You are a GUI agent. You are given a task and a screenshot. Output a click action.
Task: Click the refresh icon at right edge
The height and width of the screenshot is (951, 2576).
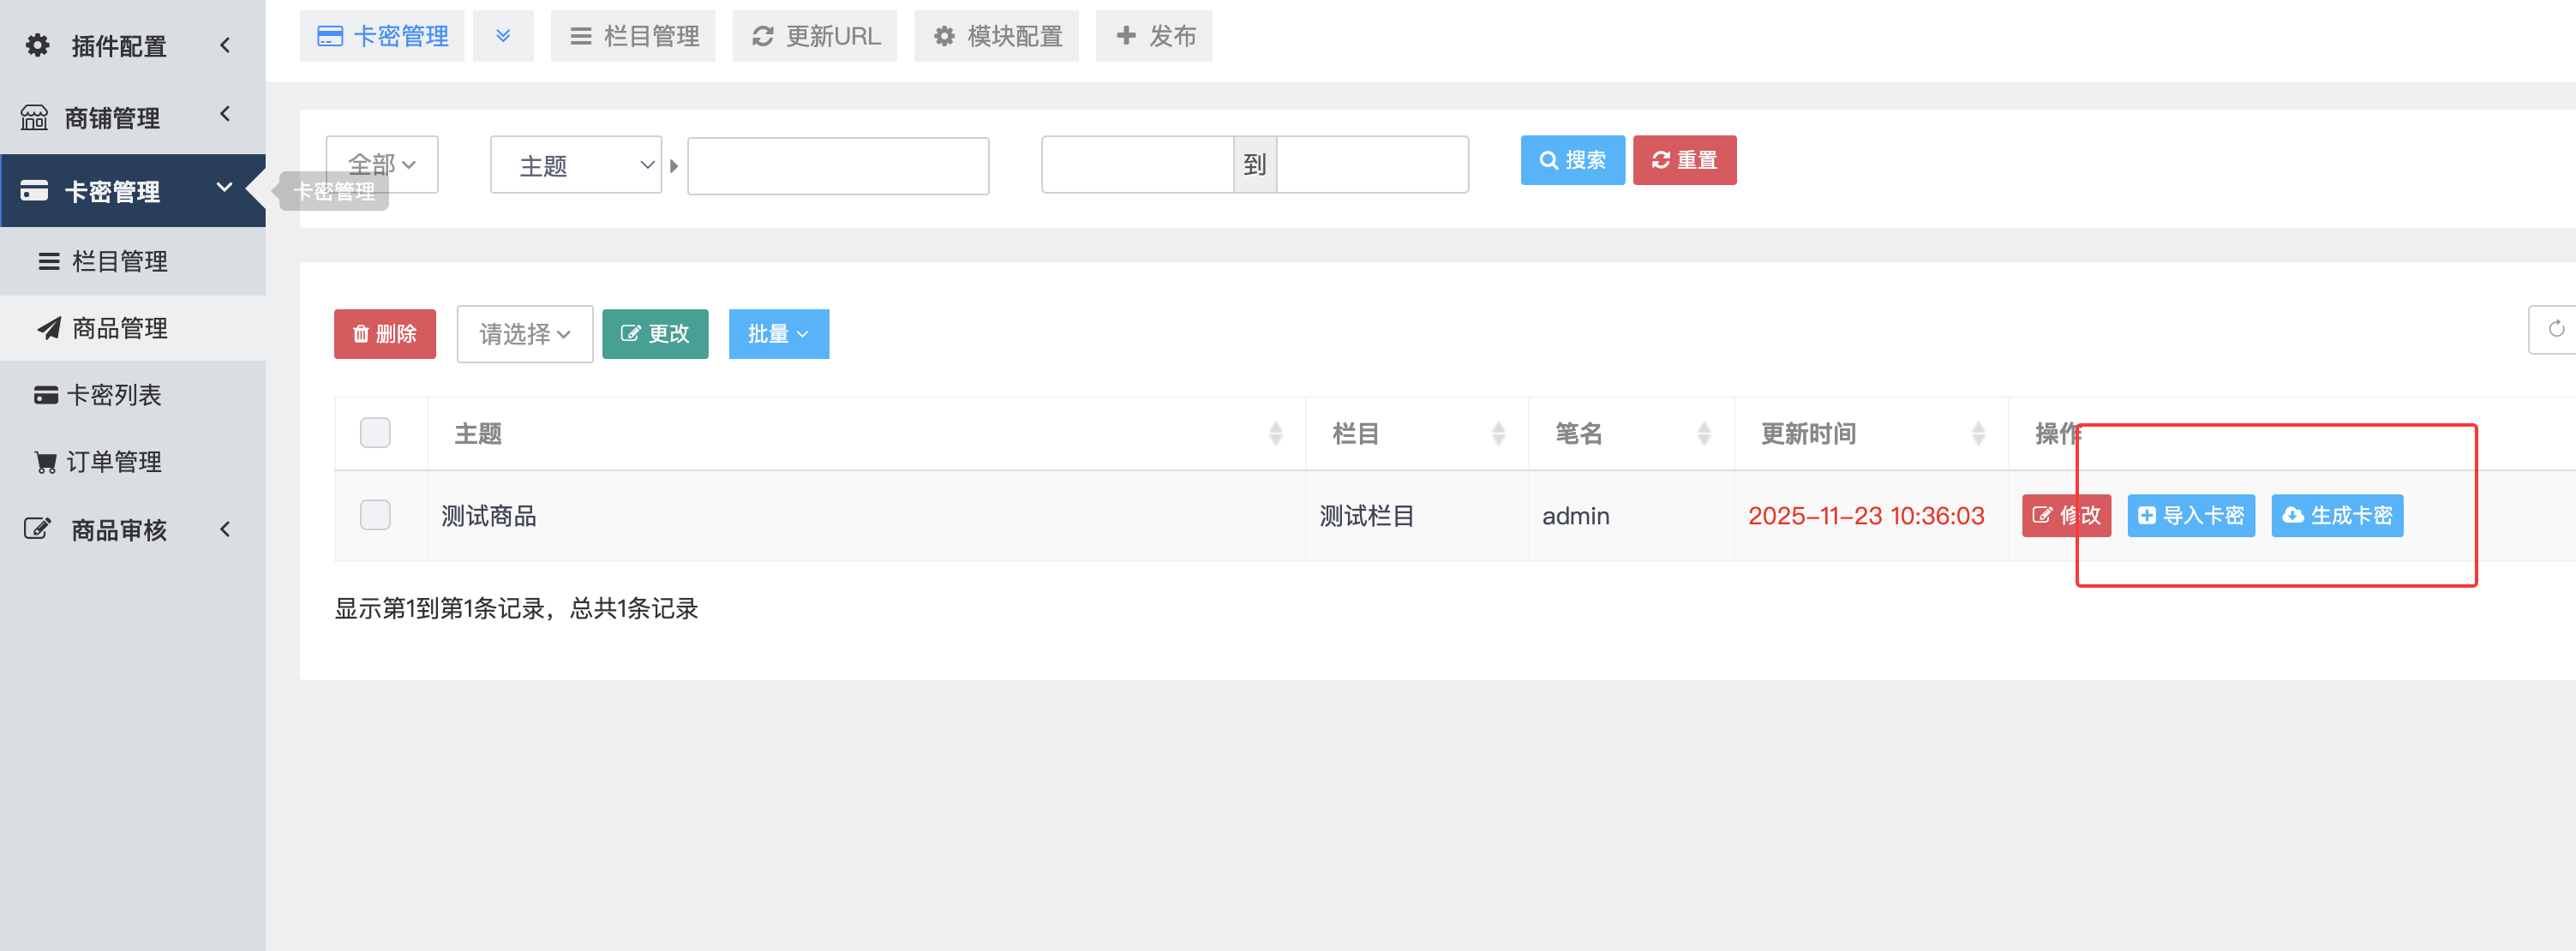(x=2555, y=329)
